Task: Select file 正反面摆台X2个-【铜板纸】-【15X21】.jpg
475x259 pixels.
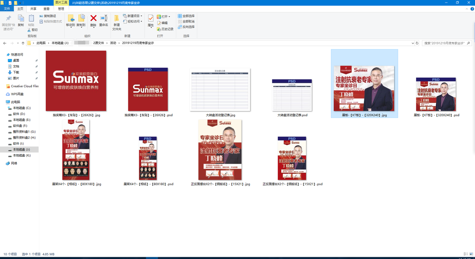Action: tap(220, 152)
